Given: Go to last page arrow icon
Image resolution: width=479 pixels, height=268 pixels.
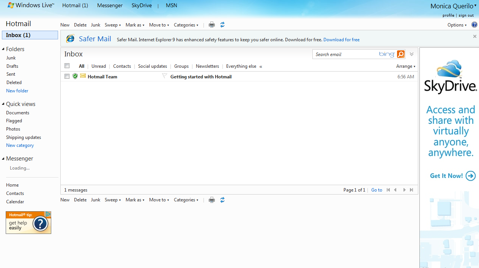Looking at the screenshot, I should [x=411, y=190].
